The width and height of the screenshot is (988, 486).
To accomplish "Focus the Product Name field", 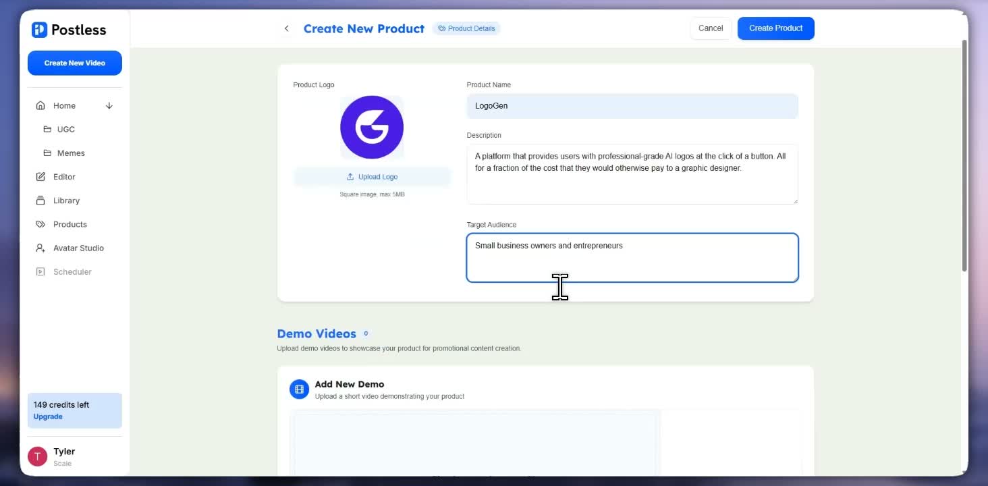I will point(632,106).
